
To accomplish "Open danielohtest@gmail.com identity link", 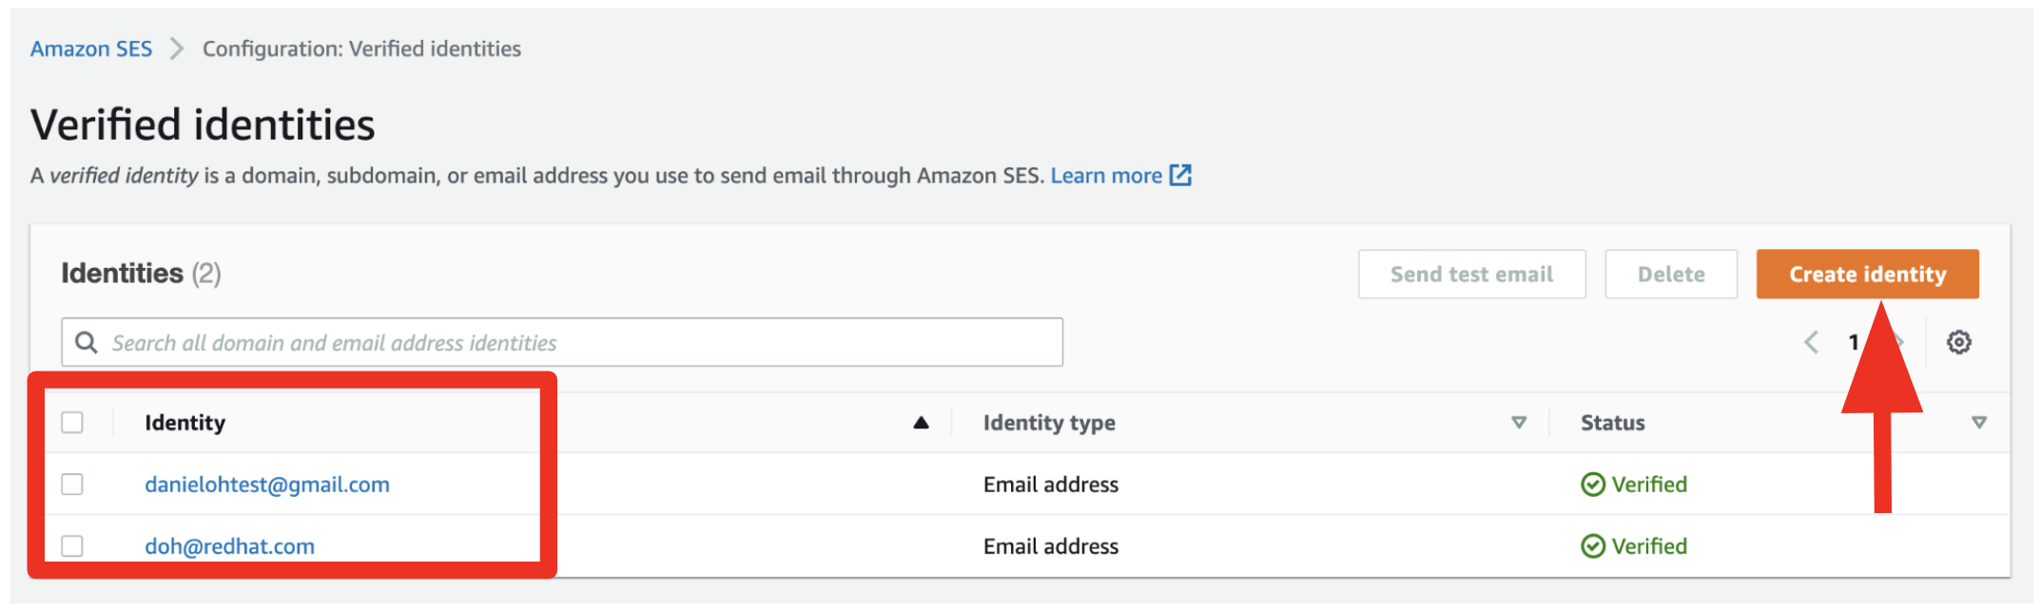I will [267, 485].
